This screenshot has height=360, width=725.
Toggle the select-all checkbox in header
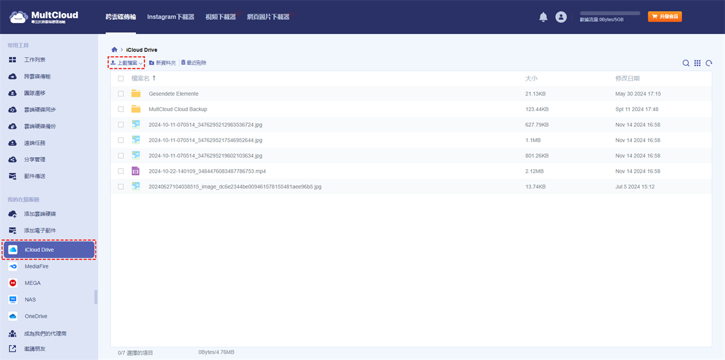pyautogui.click(x=121, y=79)
